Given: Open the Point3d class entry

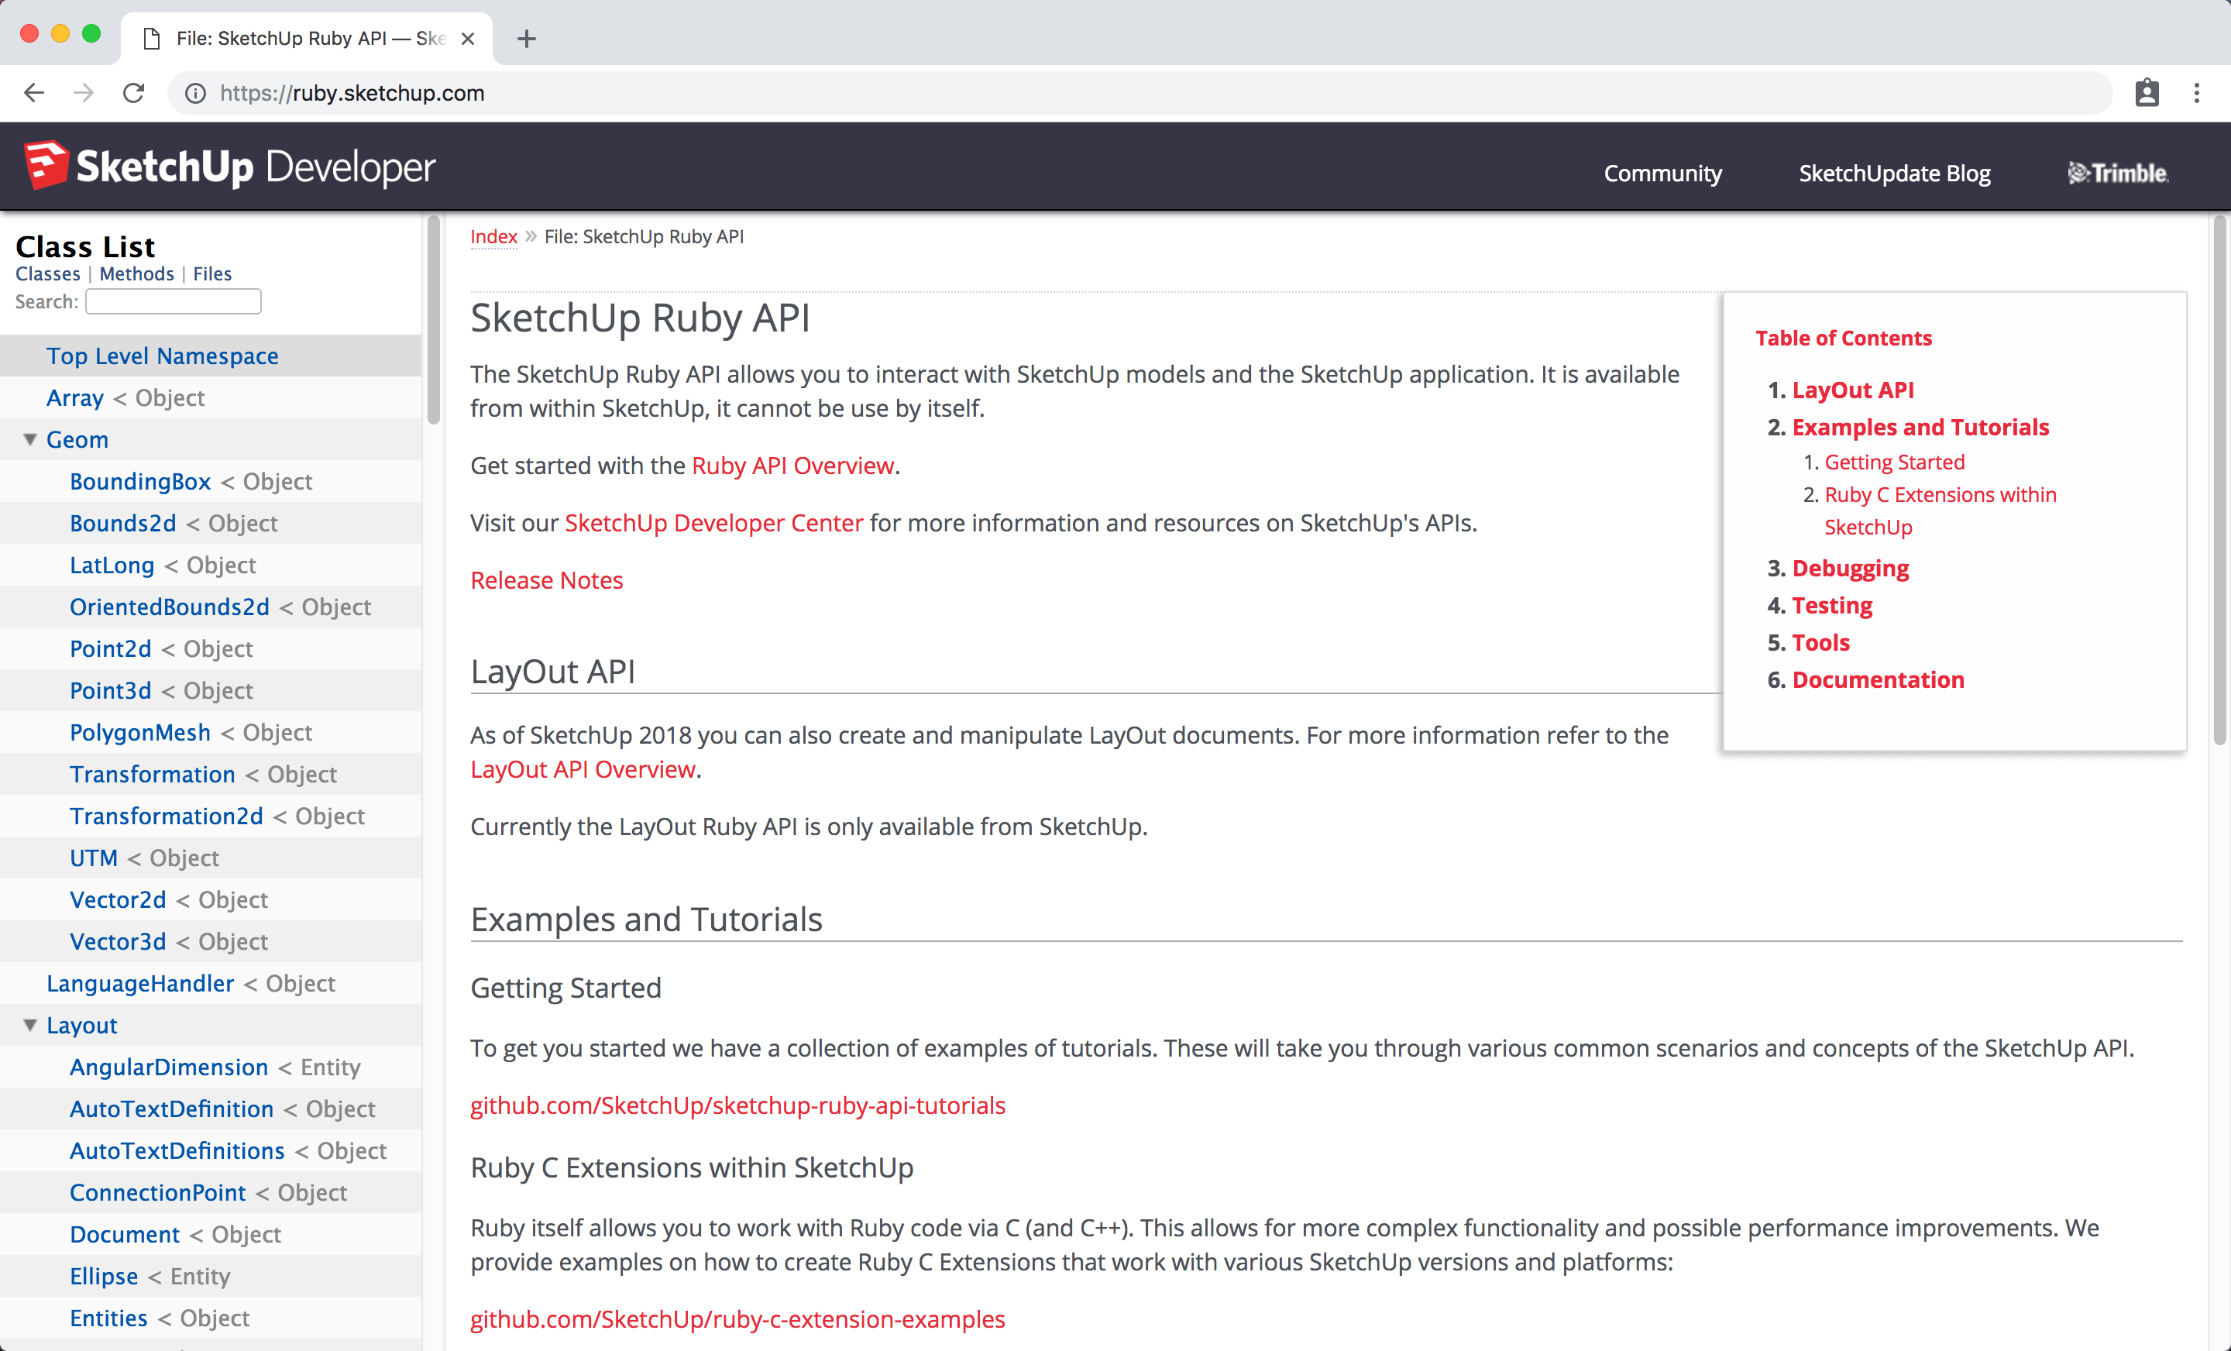Looking at the screenshot, I should (x=111, y=690).
